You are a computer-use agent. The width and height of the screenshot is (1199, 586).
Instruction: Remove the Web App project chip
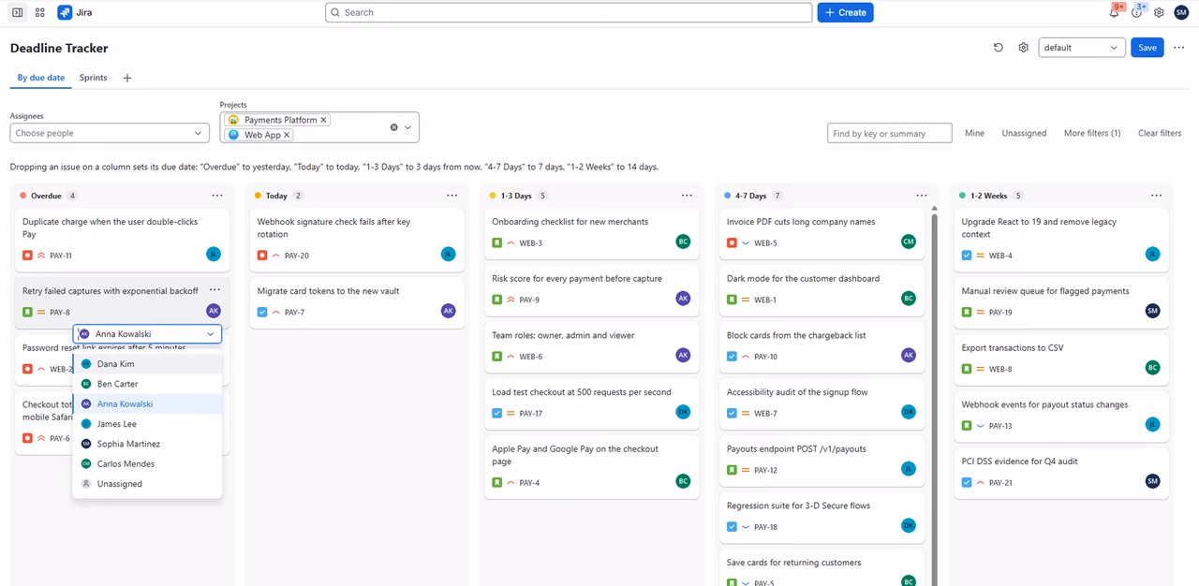pyautogui.click(x=287, y=135)
